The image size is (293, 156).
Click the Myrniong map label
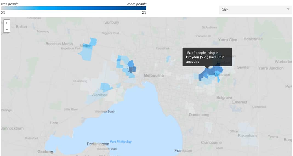coord(43,31)
